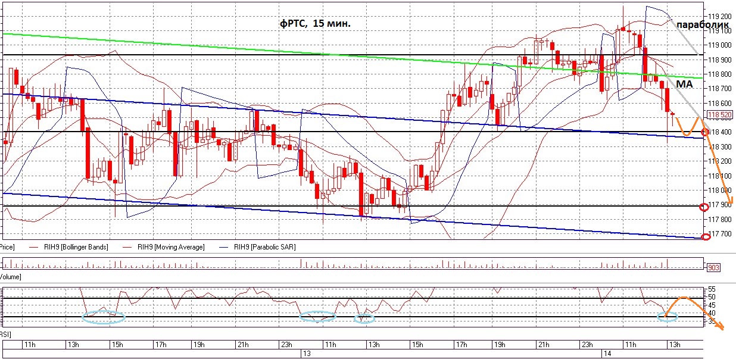The height and width of the screenshot is (359, 736).
Task: Click the 117 900 price axis label
Action: click(719, 205)
